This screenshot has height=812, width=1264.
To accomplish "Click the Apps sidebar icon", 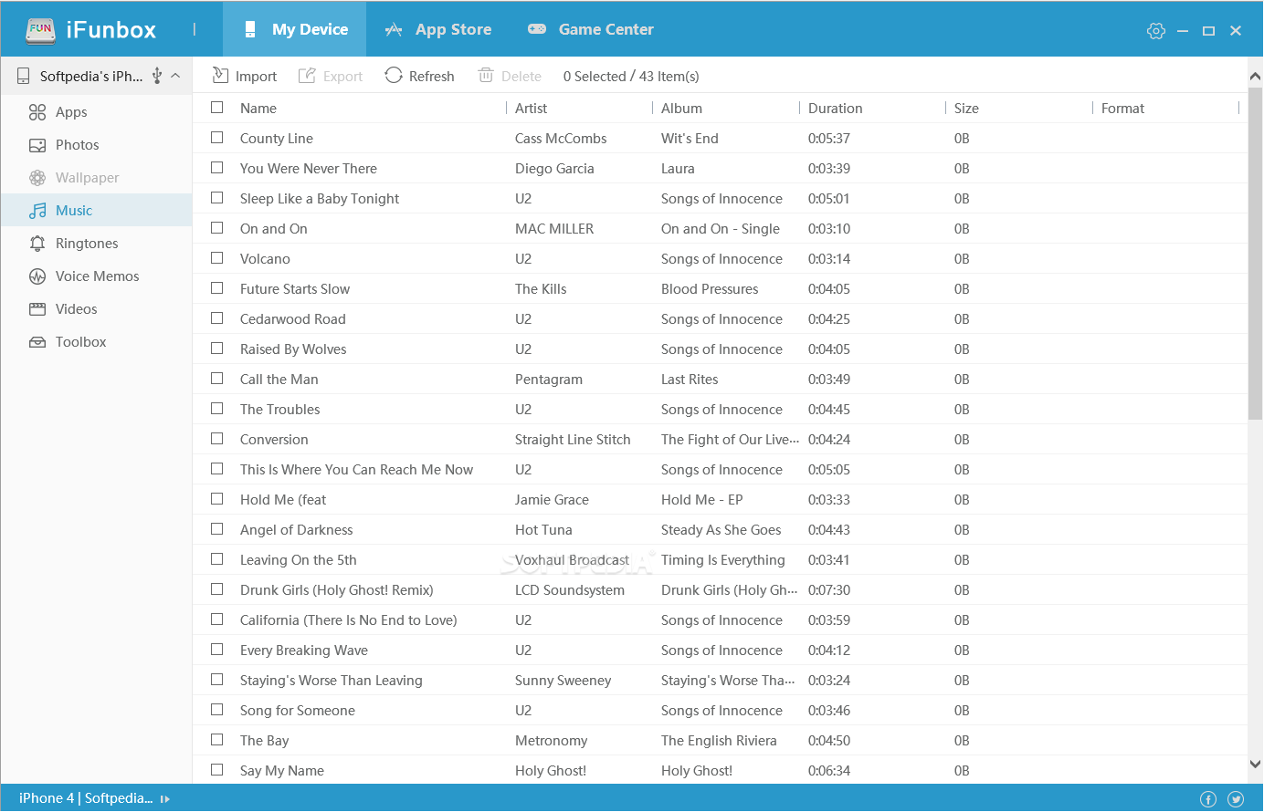I will tap(37, 112).
